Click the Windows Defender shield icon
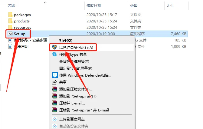The width and height of the screenshot is (203, 129). point(55,75)
